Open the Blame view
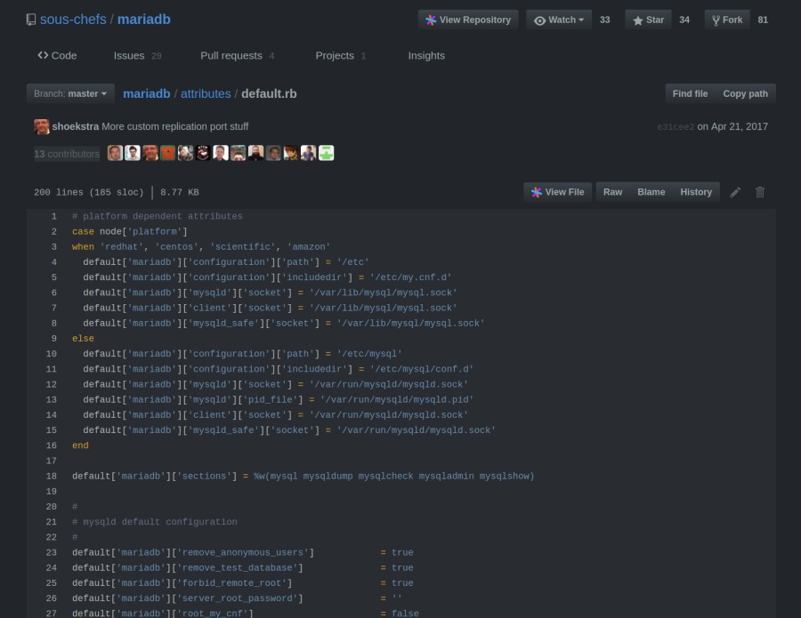The height and width of the screenshot is (618, 801). pos(651,192)
